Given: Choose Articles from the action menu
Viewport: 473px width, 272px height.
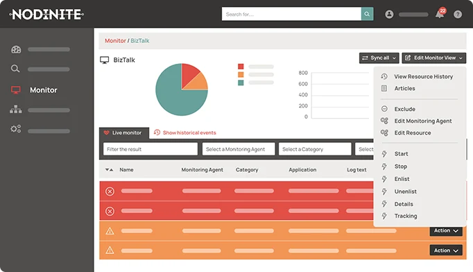Looking at the screenshot, I should coord(404,88).
